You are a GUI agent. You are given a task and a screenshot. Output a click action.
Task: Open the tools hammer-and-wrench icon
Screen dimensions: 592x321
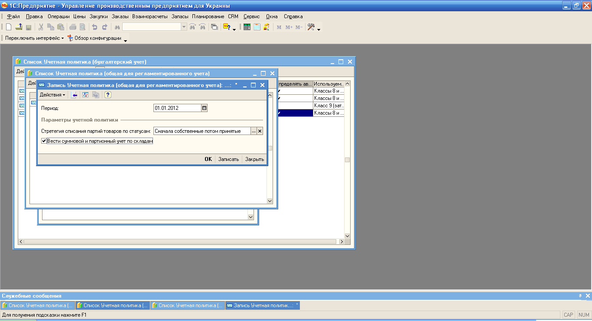[x=311, y=27]
